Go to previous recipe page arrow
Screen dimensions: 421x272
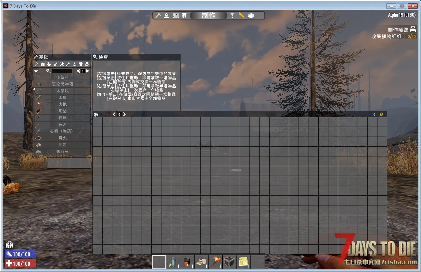click(x=78, y=71)
